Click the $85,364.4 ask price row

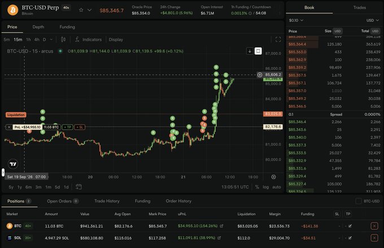tap(334, 44)
